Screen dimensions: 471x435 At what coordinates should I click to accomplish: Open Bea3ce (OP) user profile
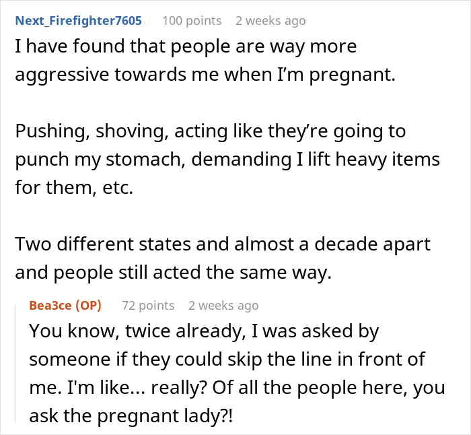tap(65, 306)
